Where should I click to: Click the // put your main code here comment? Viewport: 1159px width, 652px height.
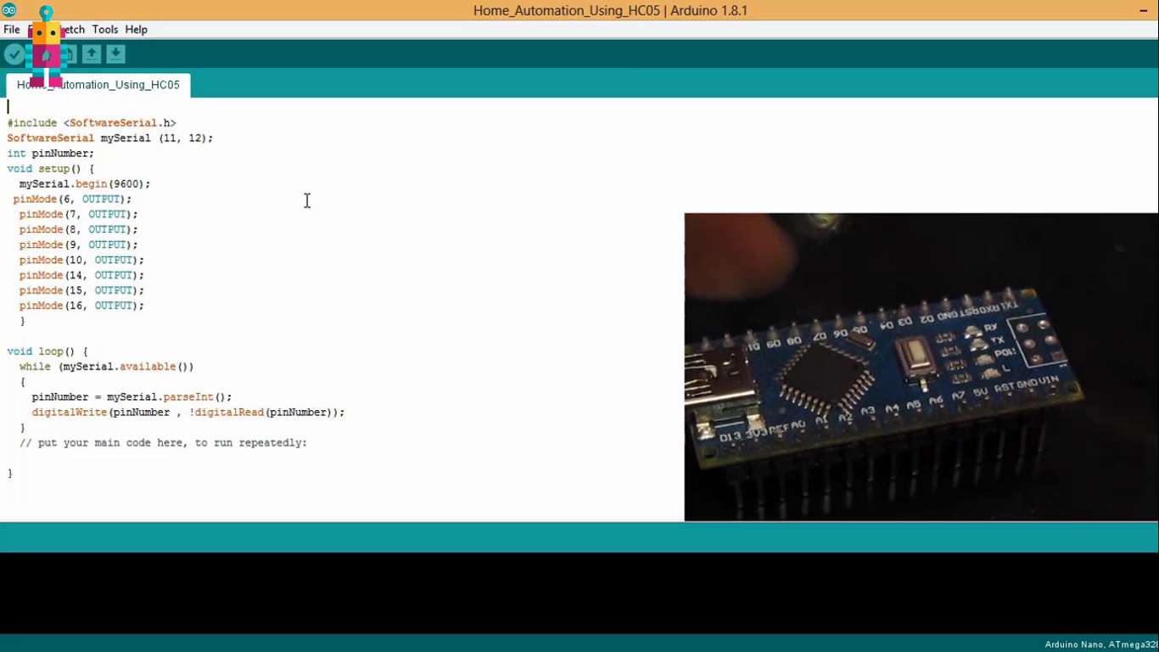(x=163, y=443)
